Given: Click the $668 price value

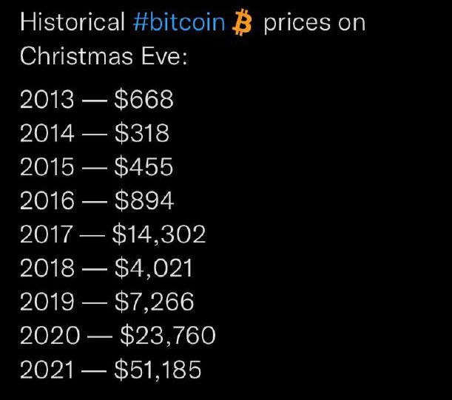Looking at the screenshot, I should click(x=144, y=99).
